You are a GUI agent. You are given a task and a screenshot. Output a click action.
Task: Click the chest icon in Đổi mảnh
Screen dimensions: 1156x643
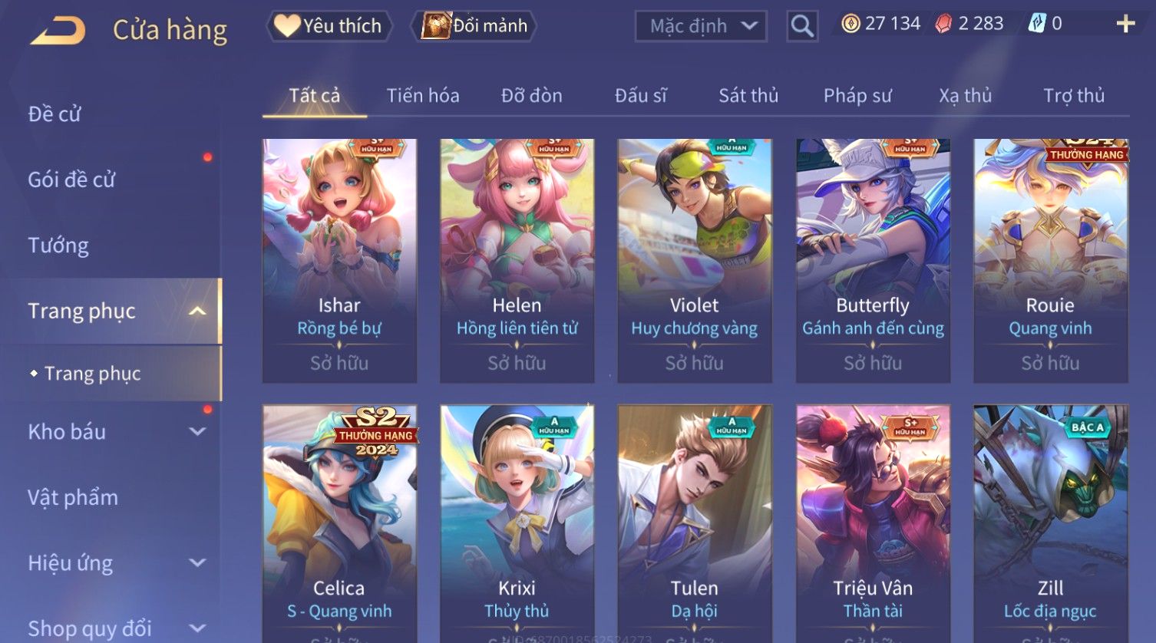(436, 26)
